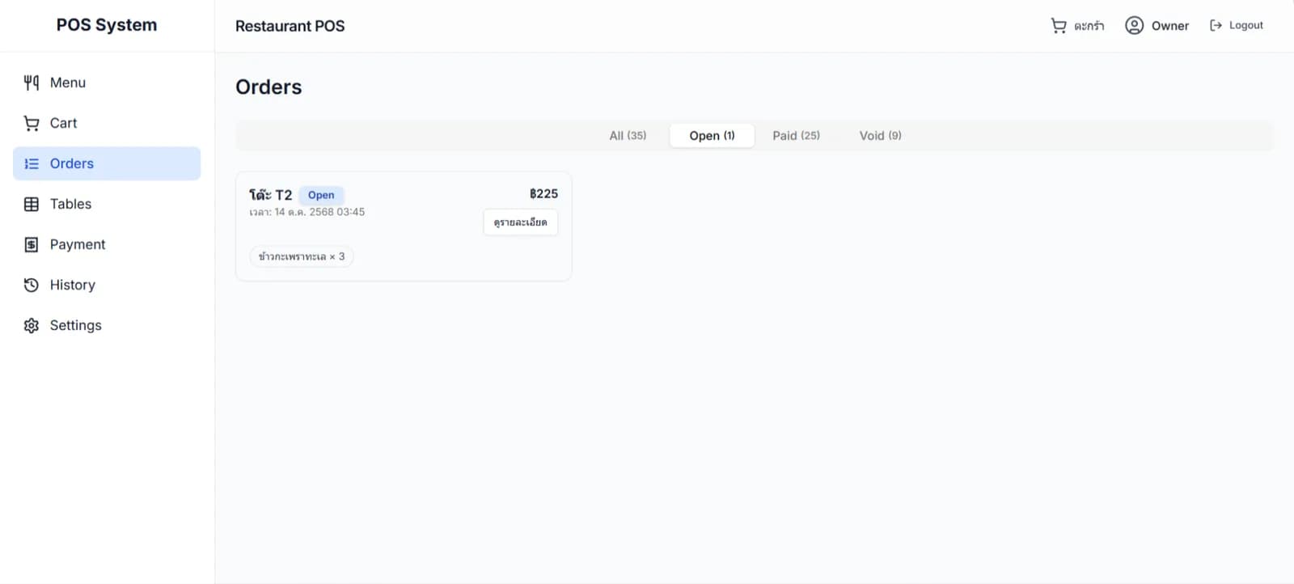Image resolution: width=1294 pixels, height=584 pixels.
Task: Open Settings in the sidebar
Action: point(76,325)
